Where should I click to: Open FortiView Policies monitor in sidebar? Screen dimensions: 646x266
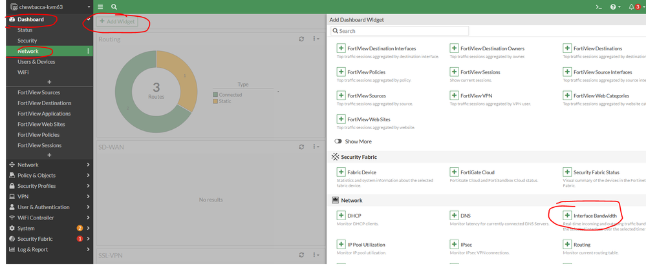tap(39, 135)
